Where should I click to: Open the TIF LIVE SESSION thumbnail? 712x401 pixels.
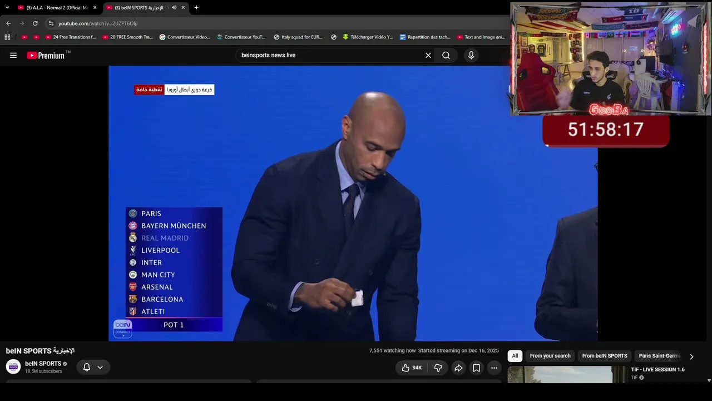pos(567,374)
